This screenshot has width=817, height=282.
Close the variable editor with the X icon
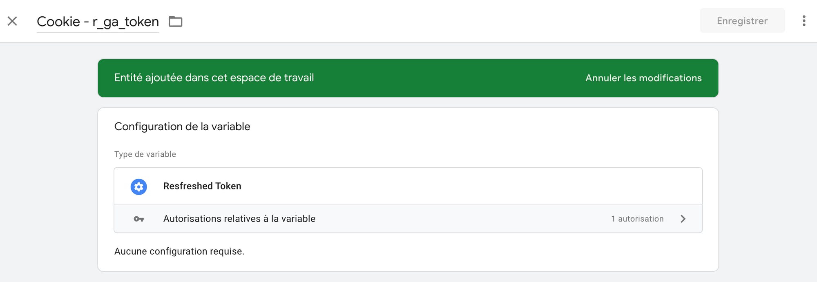coord(12,21)
